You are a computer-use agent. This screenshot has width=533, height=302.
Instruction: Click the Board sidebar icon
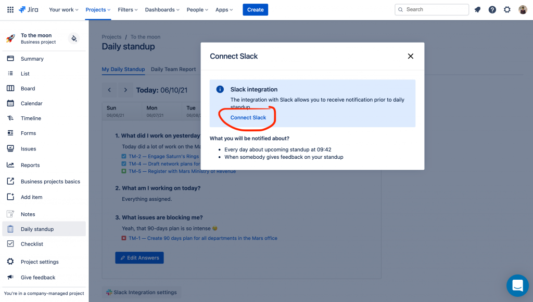pos(10,88)
